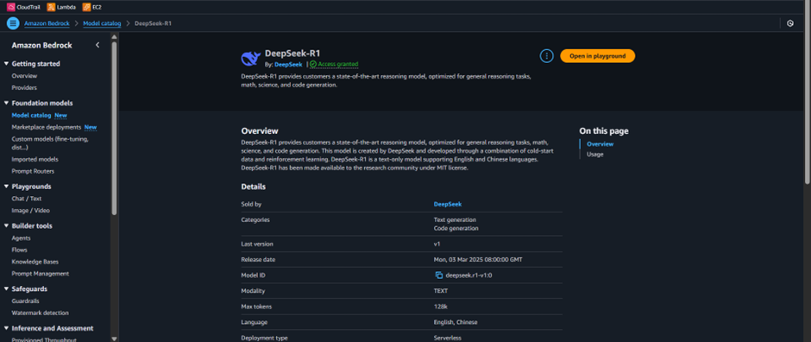Open Custom models (fine-tuning) in sidebar
This screenshot has height=342, width=811.
[x=50, y=143]
